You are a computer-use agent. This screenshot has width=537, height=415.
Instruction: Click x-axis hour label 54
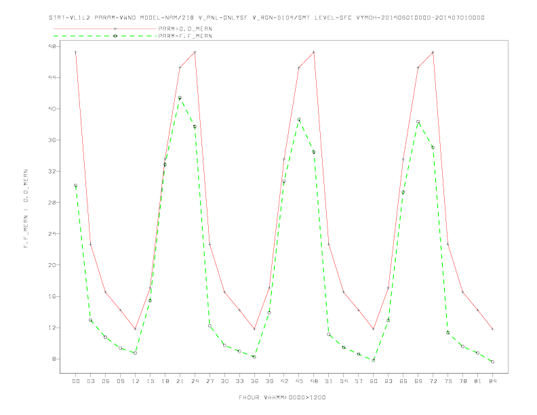pos(344,381)
